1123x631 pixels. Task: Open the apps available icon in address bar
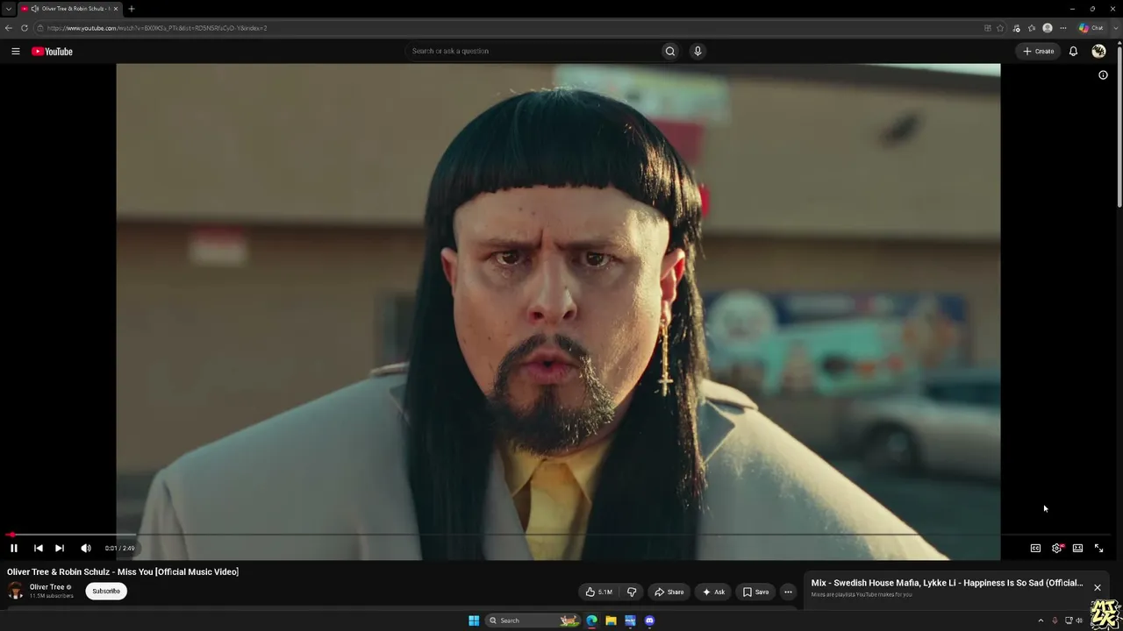(988, 28)
